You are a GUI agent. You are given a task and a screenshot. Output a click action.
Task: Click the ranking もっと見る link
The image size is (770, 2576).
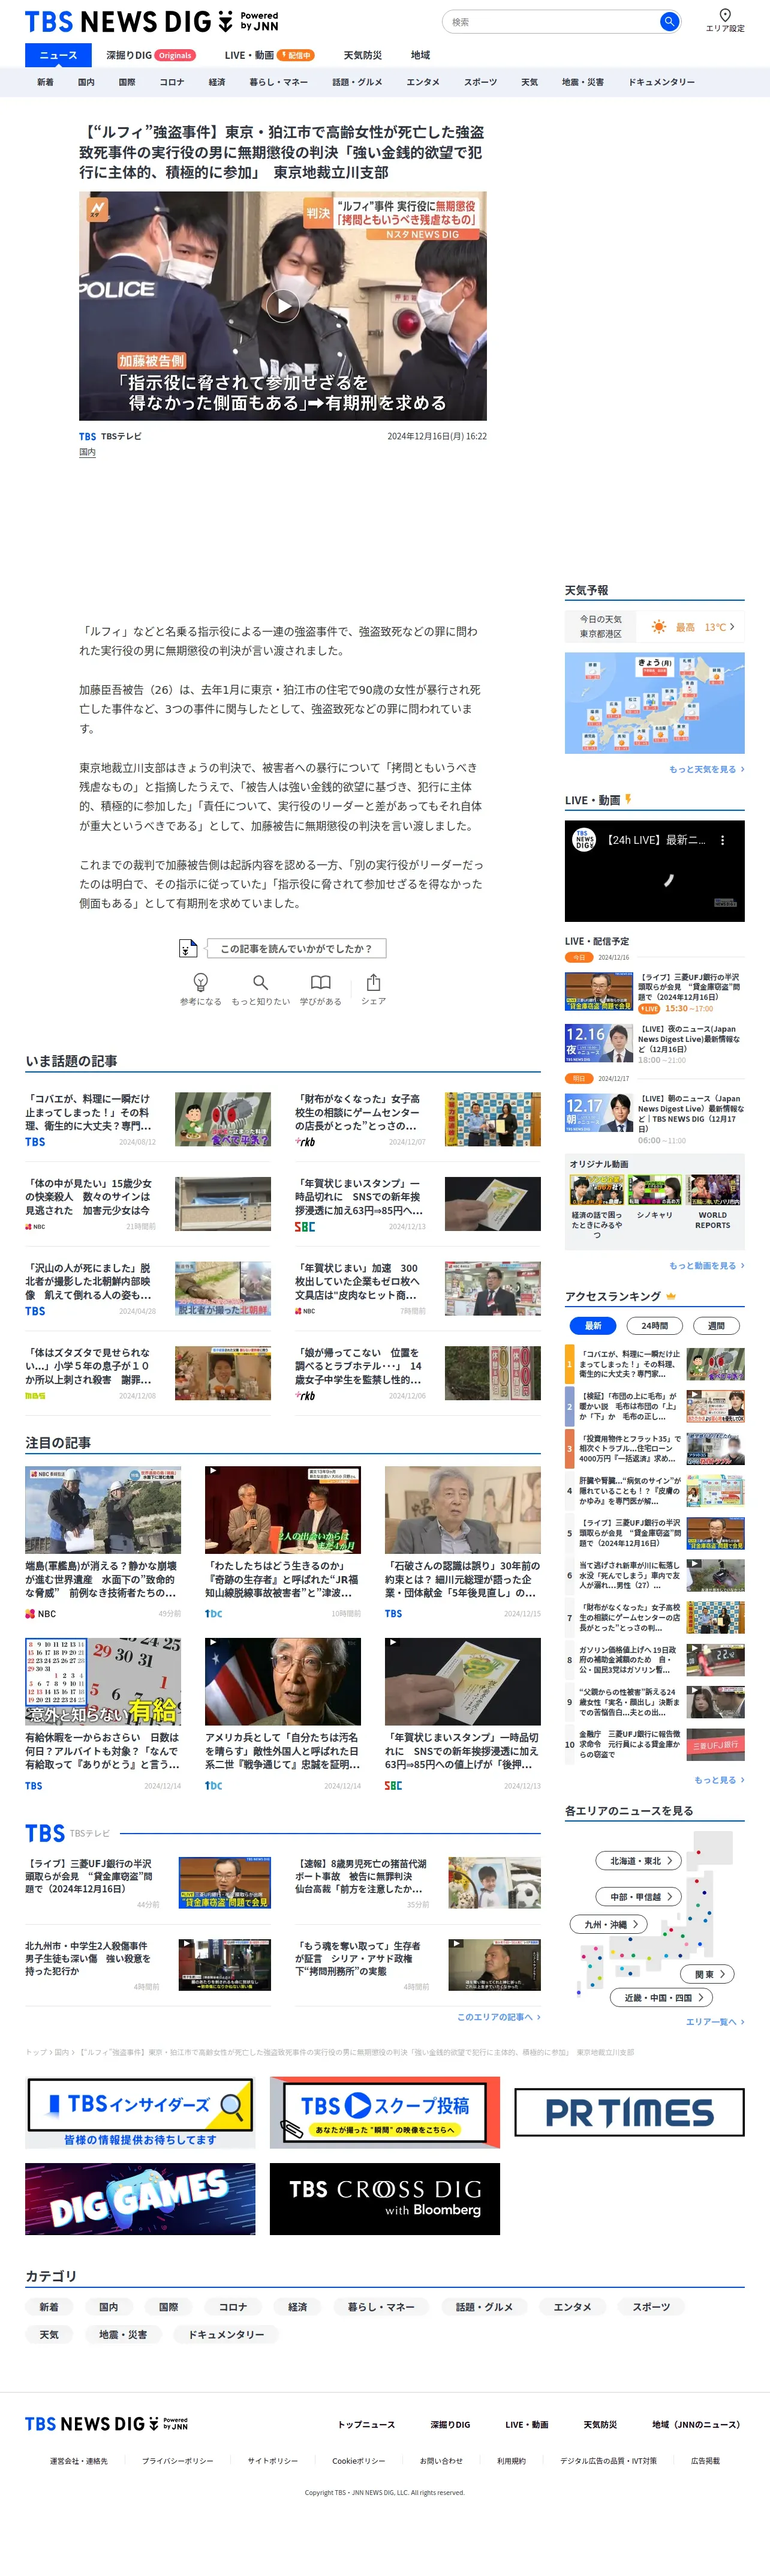pyautogui.click(x=719, y=1780)
